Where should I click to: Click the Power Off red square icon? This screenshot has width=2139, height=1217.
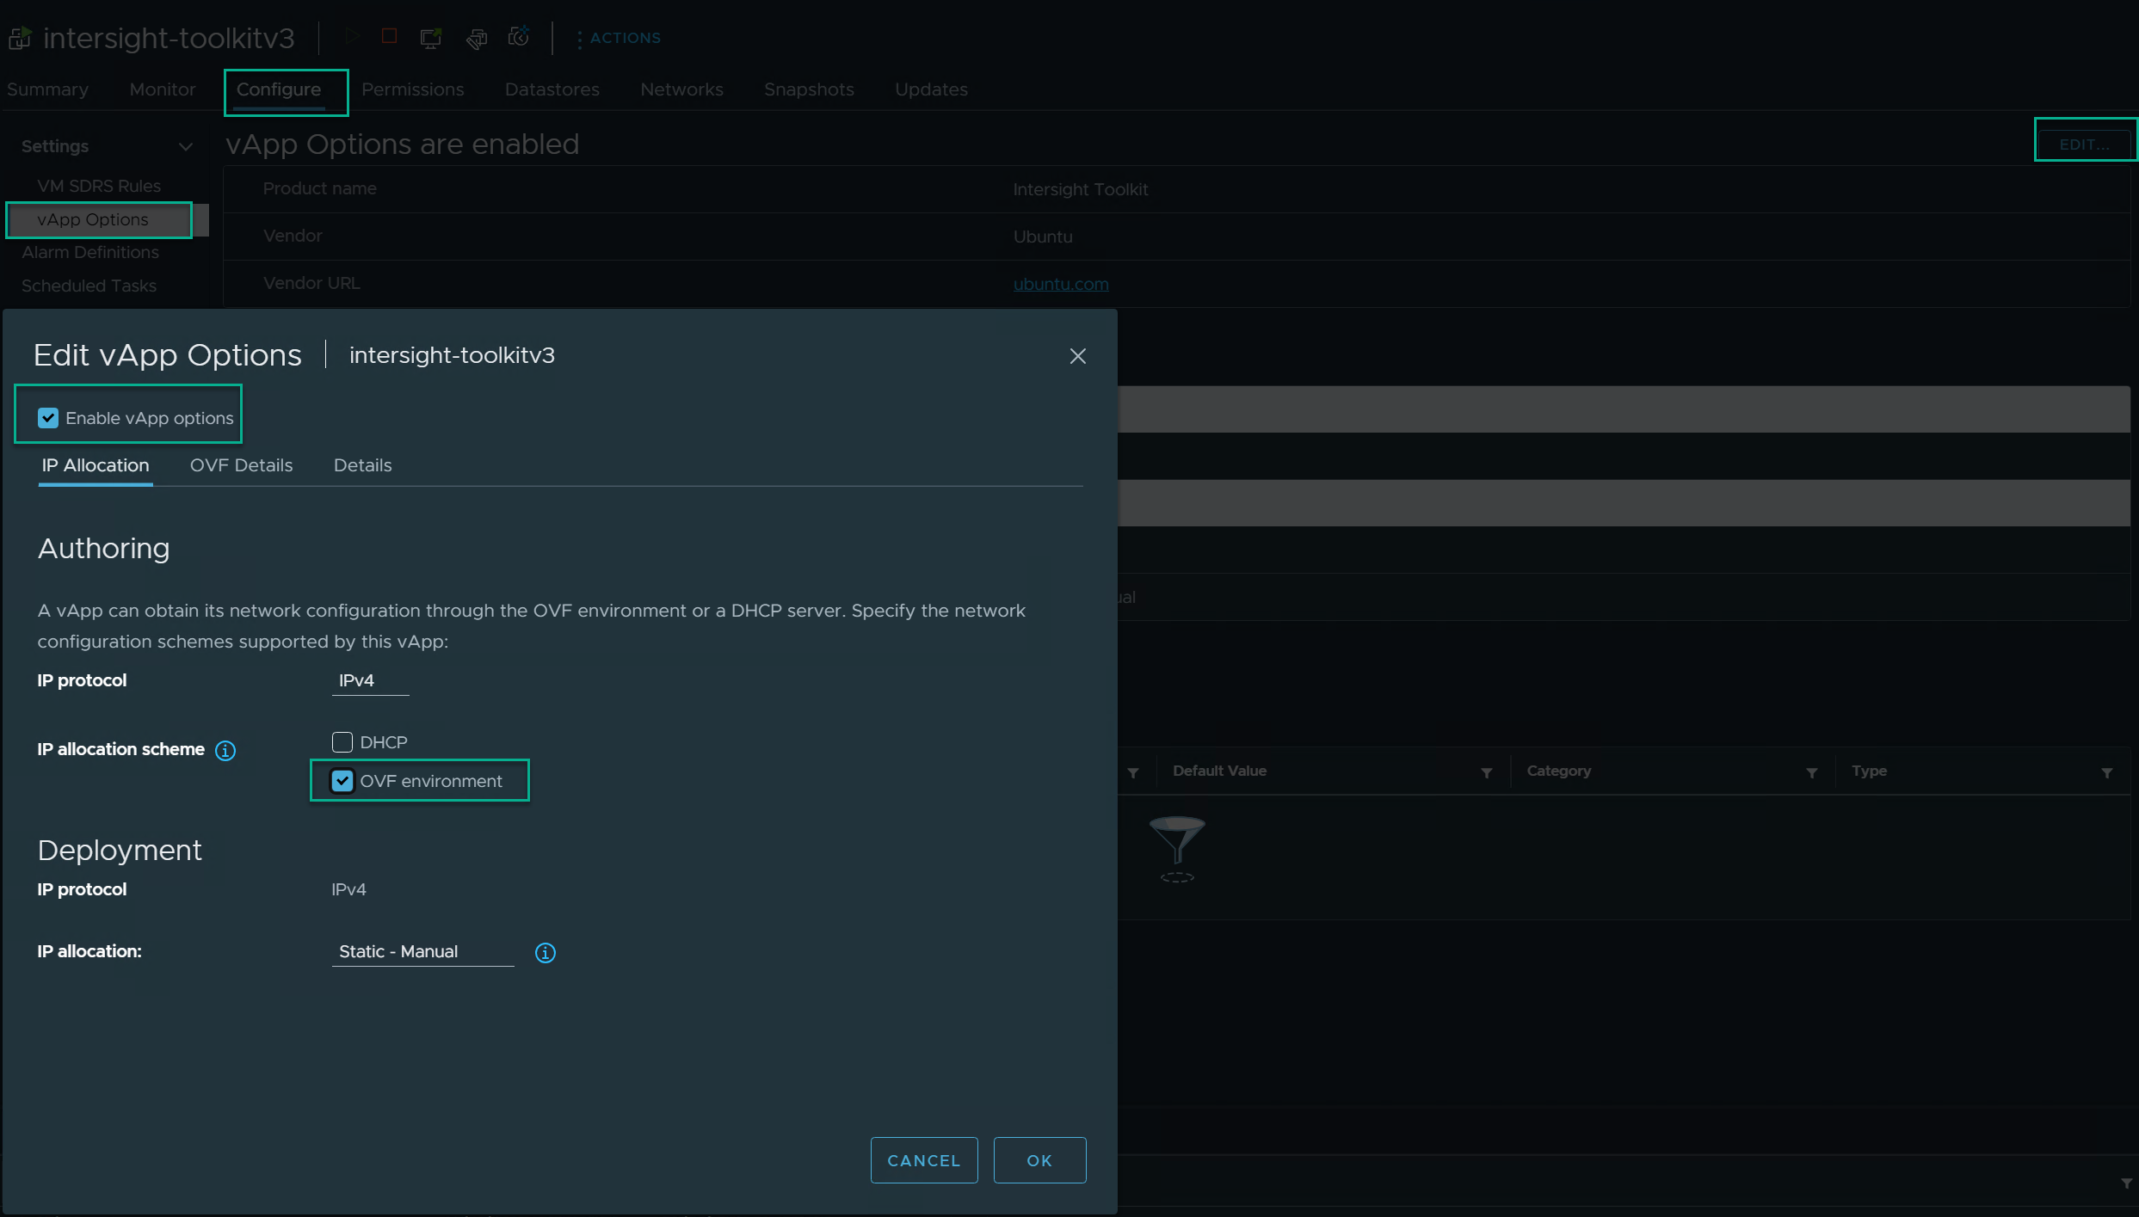point(390,36)
